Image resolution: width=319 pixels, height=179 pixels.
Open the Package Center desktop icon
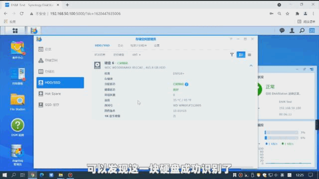(x=18, y=50)
